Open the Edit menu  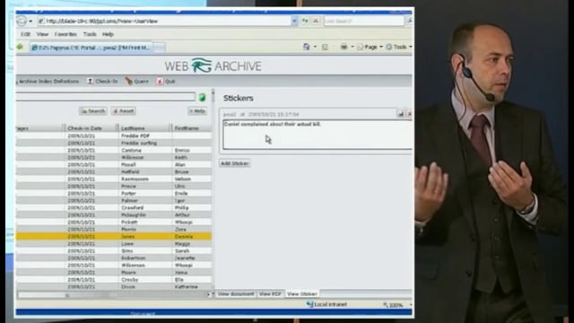25,34
